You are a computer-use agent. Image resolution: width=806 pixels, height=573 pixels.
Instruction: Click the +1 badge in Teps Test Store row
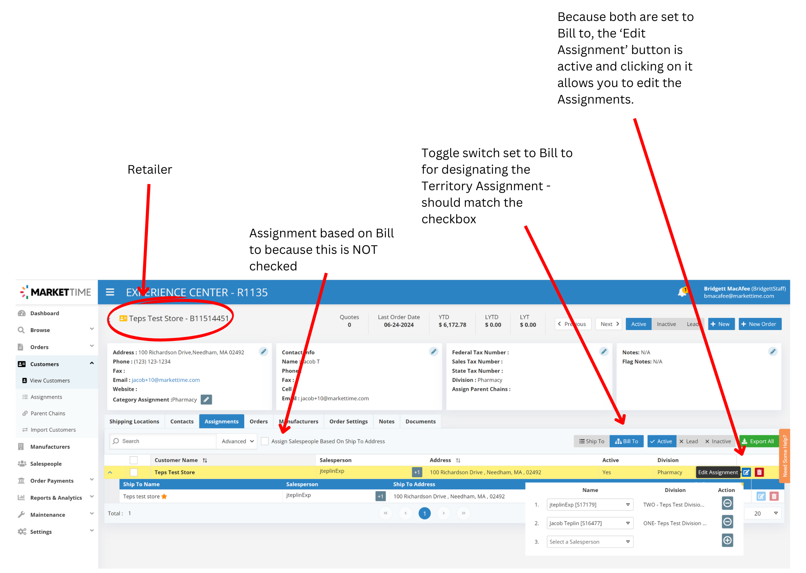417,472
